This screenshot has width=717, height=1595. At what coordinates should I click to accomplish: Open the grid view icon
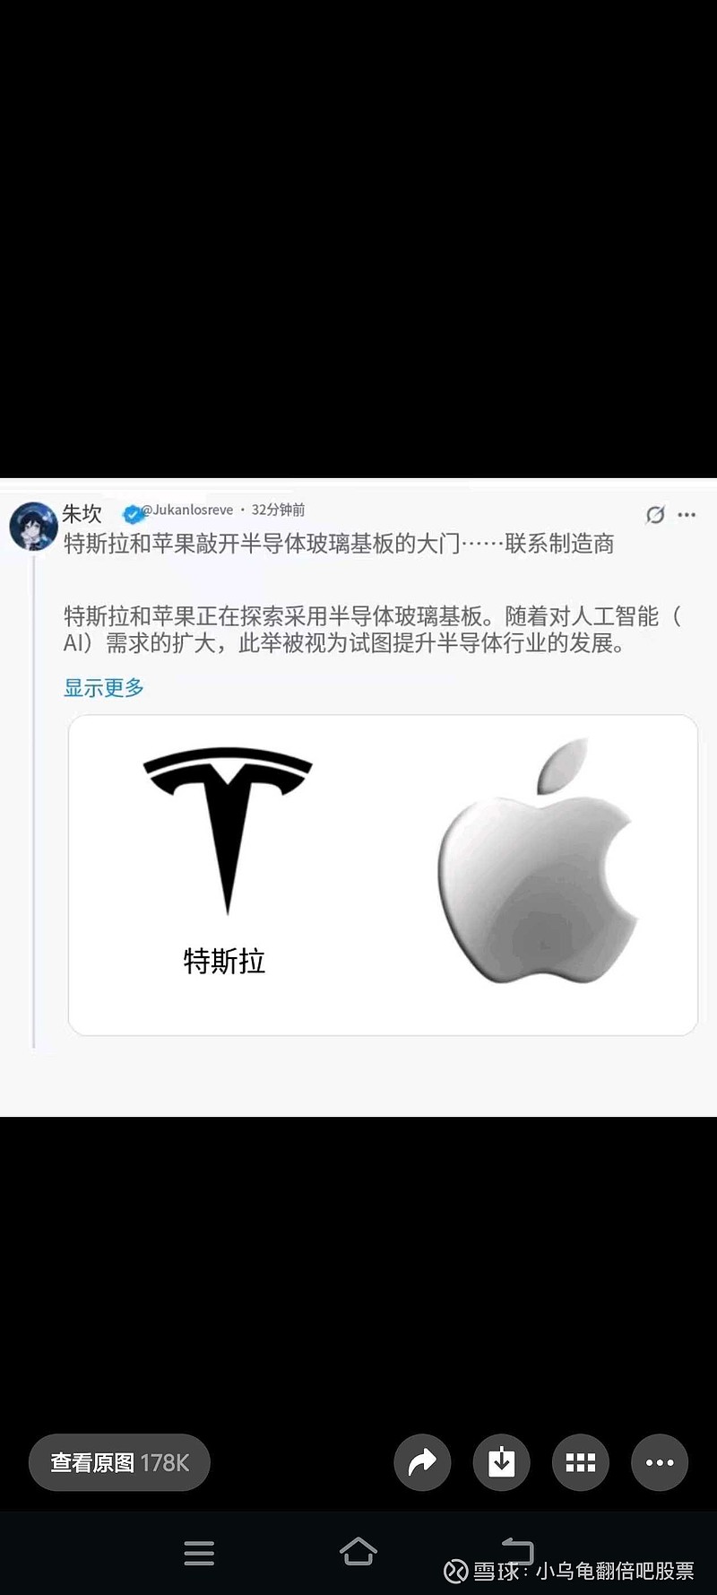tap(581, 1462)
